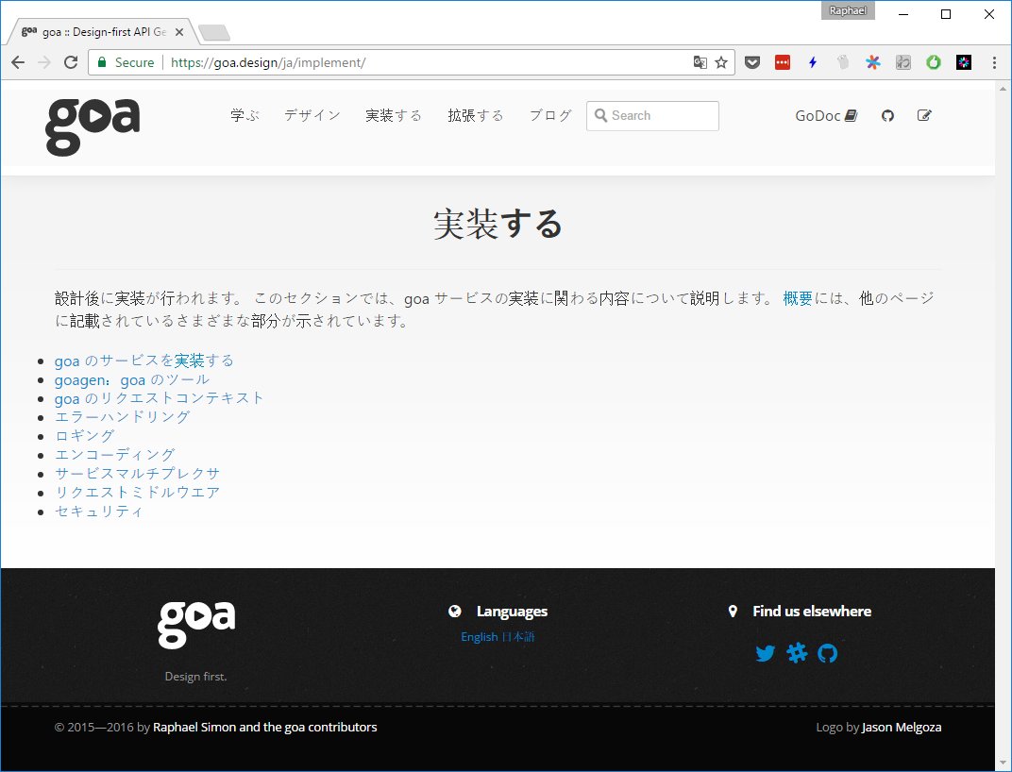Viewport: 1012px width, 772px height.
Task: Follow the 概要 link in the paragraph
Action: 797,298
